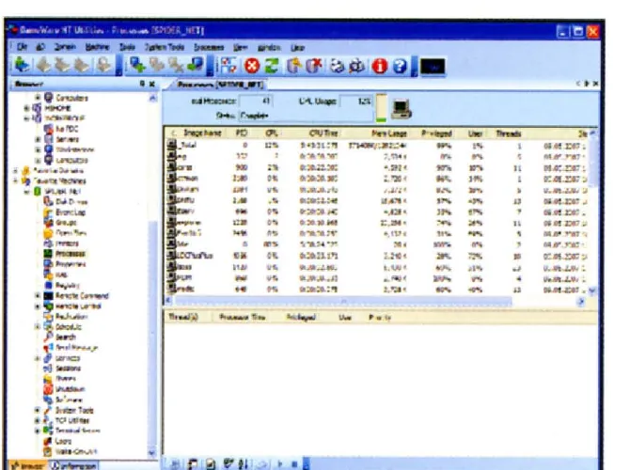630x470 pixels.
Task: Click the monitor with green plus icon
Action: (x=137, y=65)
